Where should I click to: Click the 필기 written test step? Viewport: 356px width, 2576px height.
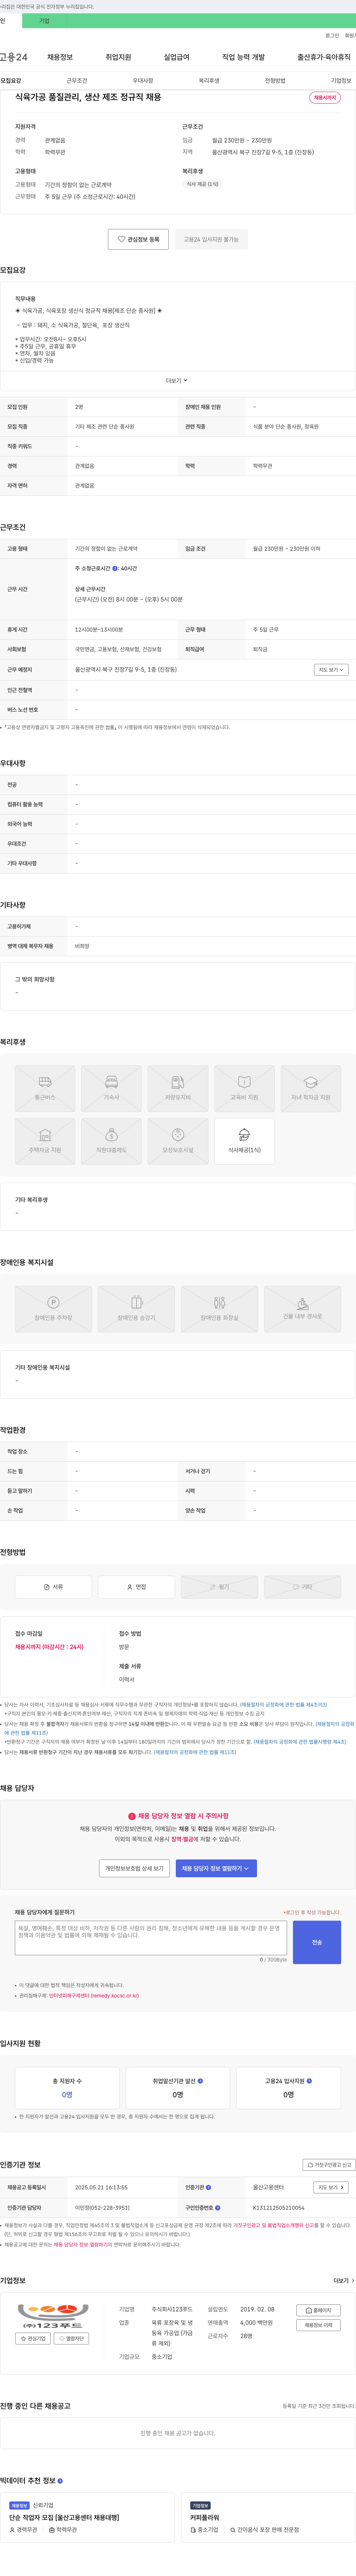click(x=219, y=1587)
